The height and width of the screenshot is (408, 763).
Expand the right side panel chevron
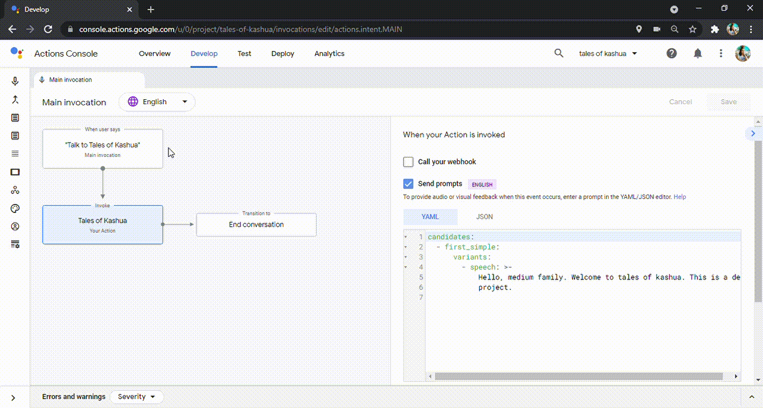tap(752, 133)
